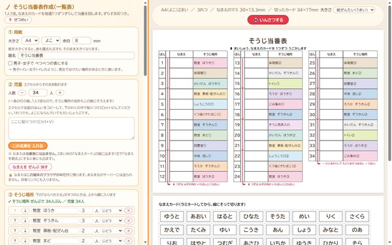Move 教室 ぞうきん row up
The width and height of the screenshot is (392, 245).
point(15,221)
